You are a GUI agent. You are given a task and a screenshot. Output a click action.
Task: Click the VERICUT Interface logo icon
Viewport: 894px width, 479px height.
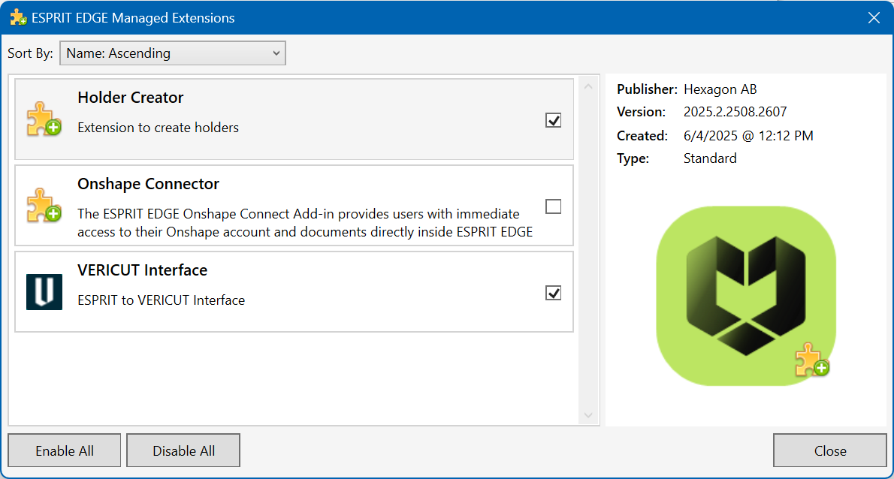tap(44, 291)
